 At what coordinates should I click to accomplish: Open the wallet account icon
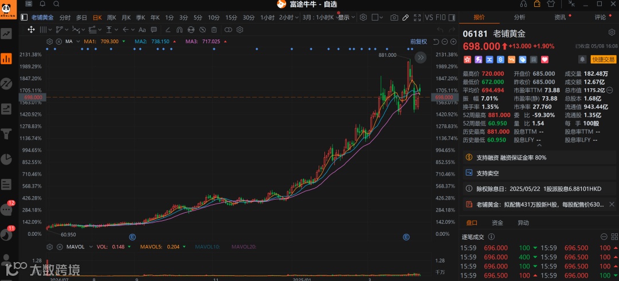tap(537, 4)
